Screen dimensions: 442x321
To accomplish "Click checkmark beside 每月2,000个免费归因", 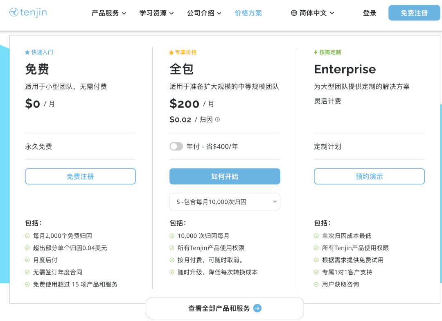I will click(27, 236).
